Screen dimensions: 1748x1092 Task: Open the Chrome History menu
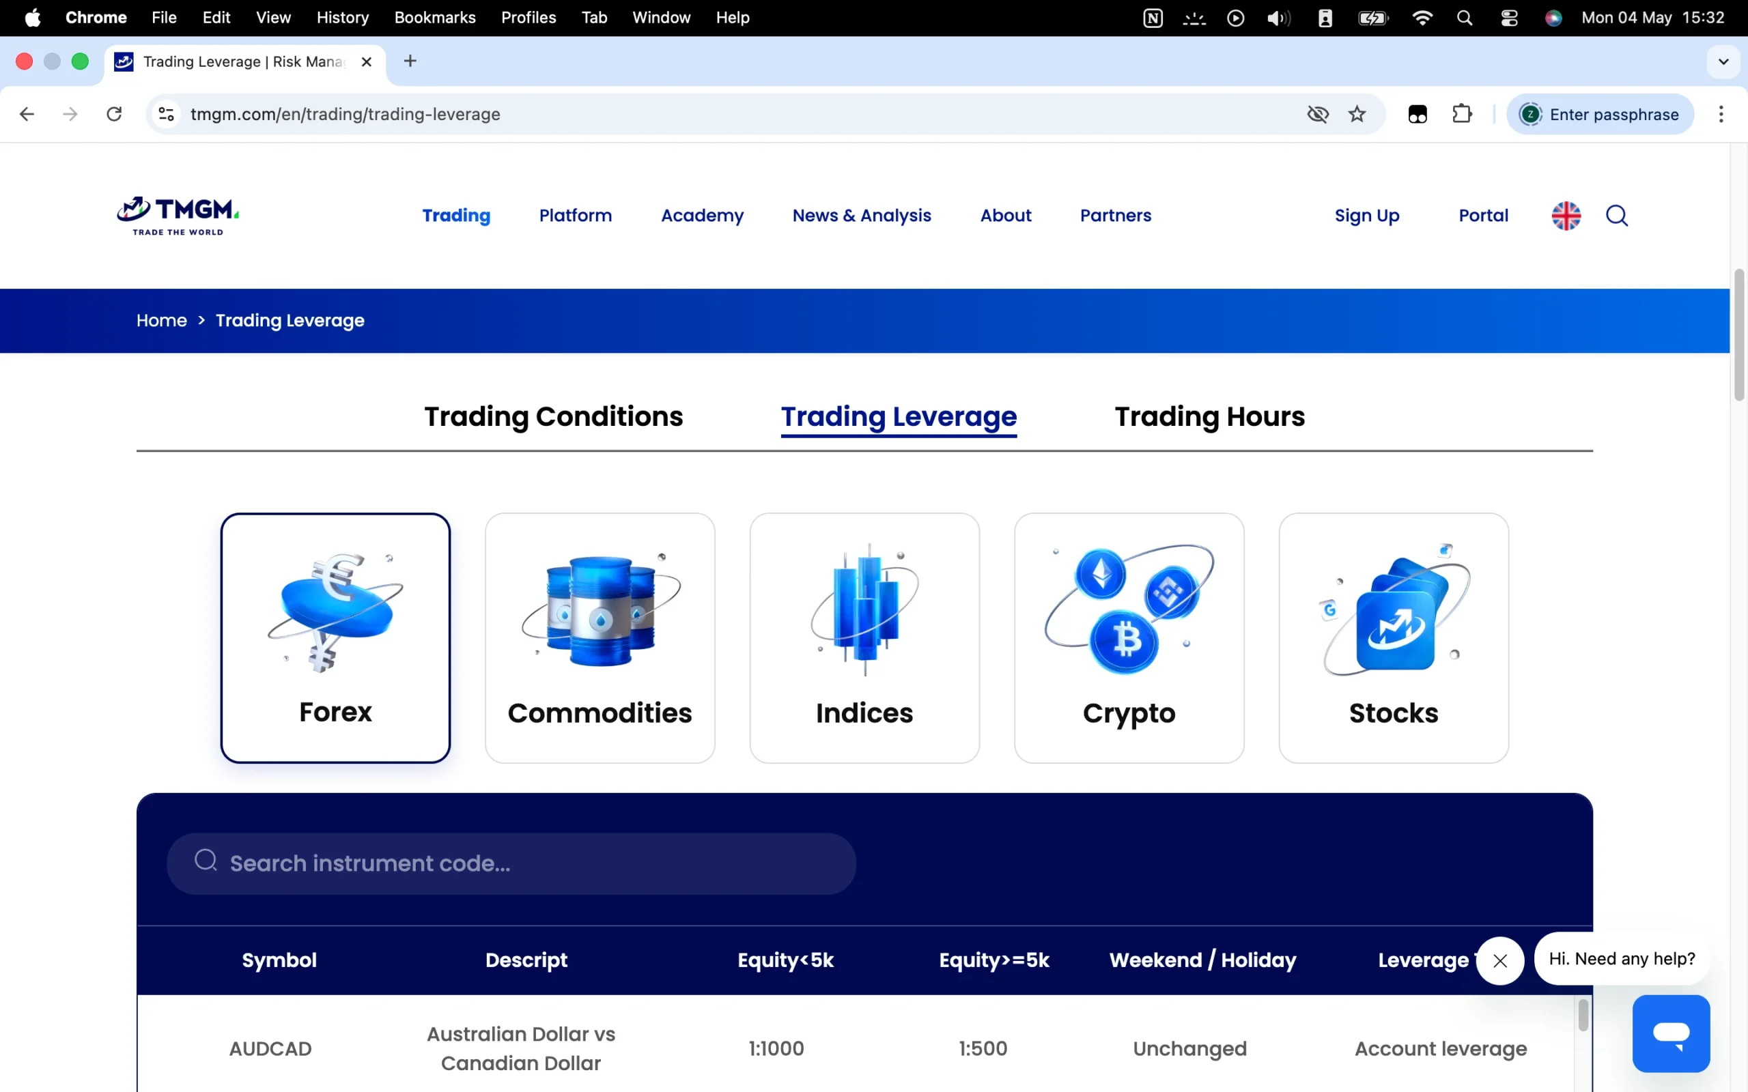342,17
